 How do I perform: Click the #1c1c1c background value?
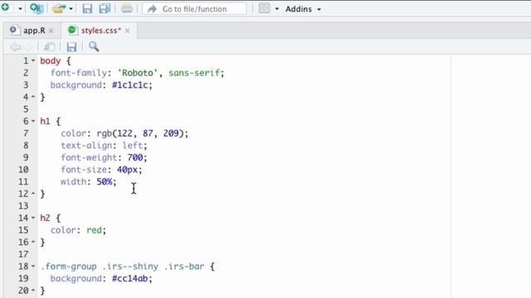click(130, 84)
